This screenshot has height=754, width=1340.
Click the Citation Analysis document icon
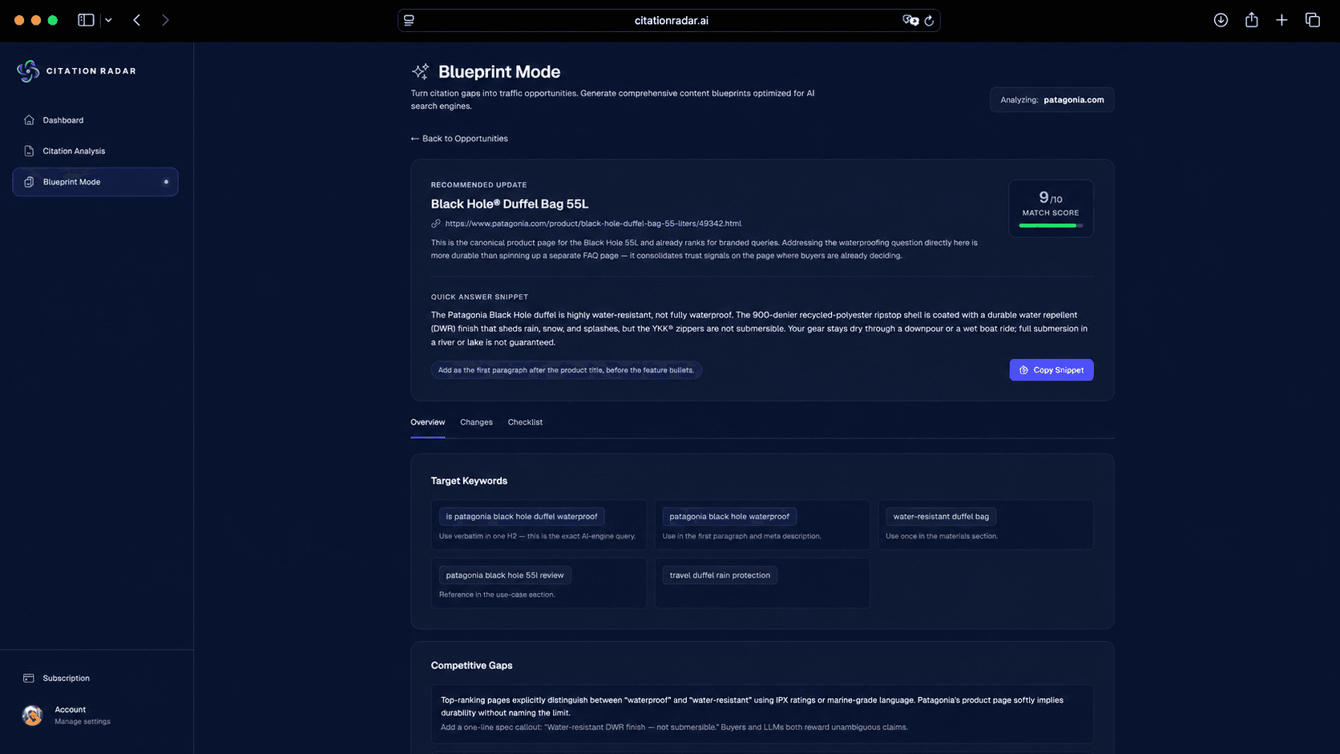click(29, 151)
